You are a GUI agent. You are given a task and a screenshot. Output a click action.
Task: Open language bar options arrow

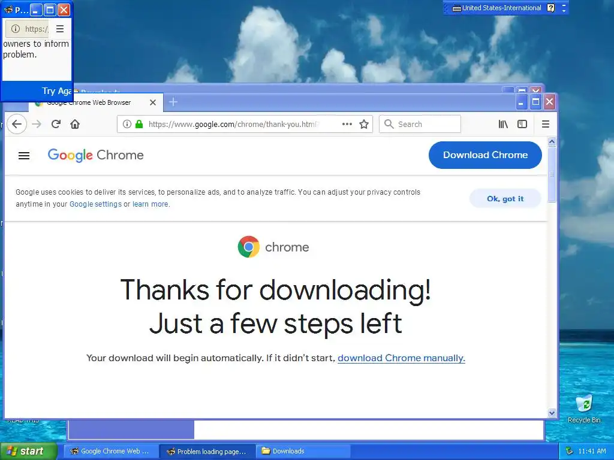[564, 11]
